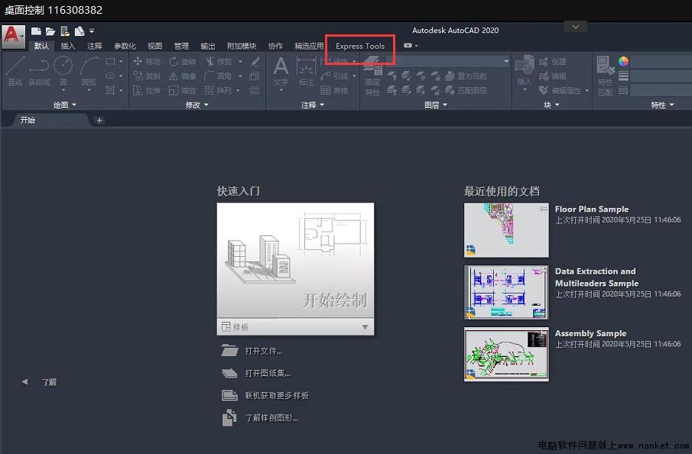692x454 pixels.
Task: Open Floor Plan Sample thumbnail
Action: (506, 230)
